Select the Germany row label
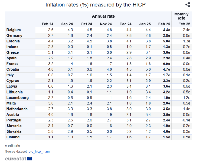Viewport: 210px width, 163px height. point(14,35)
